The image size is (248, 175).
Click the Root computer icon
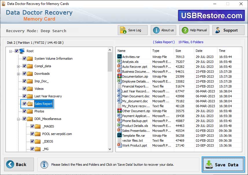(22, 51)
